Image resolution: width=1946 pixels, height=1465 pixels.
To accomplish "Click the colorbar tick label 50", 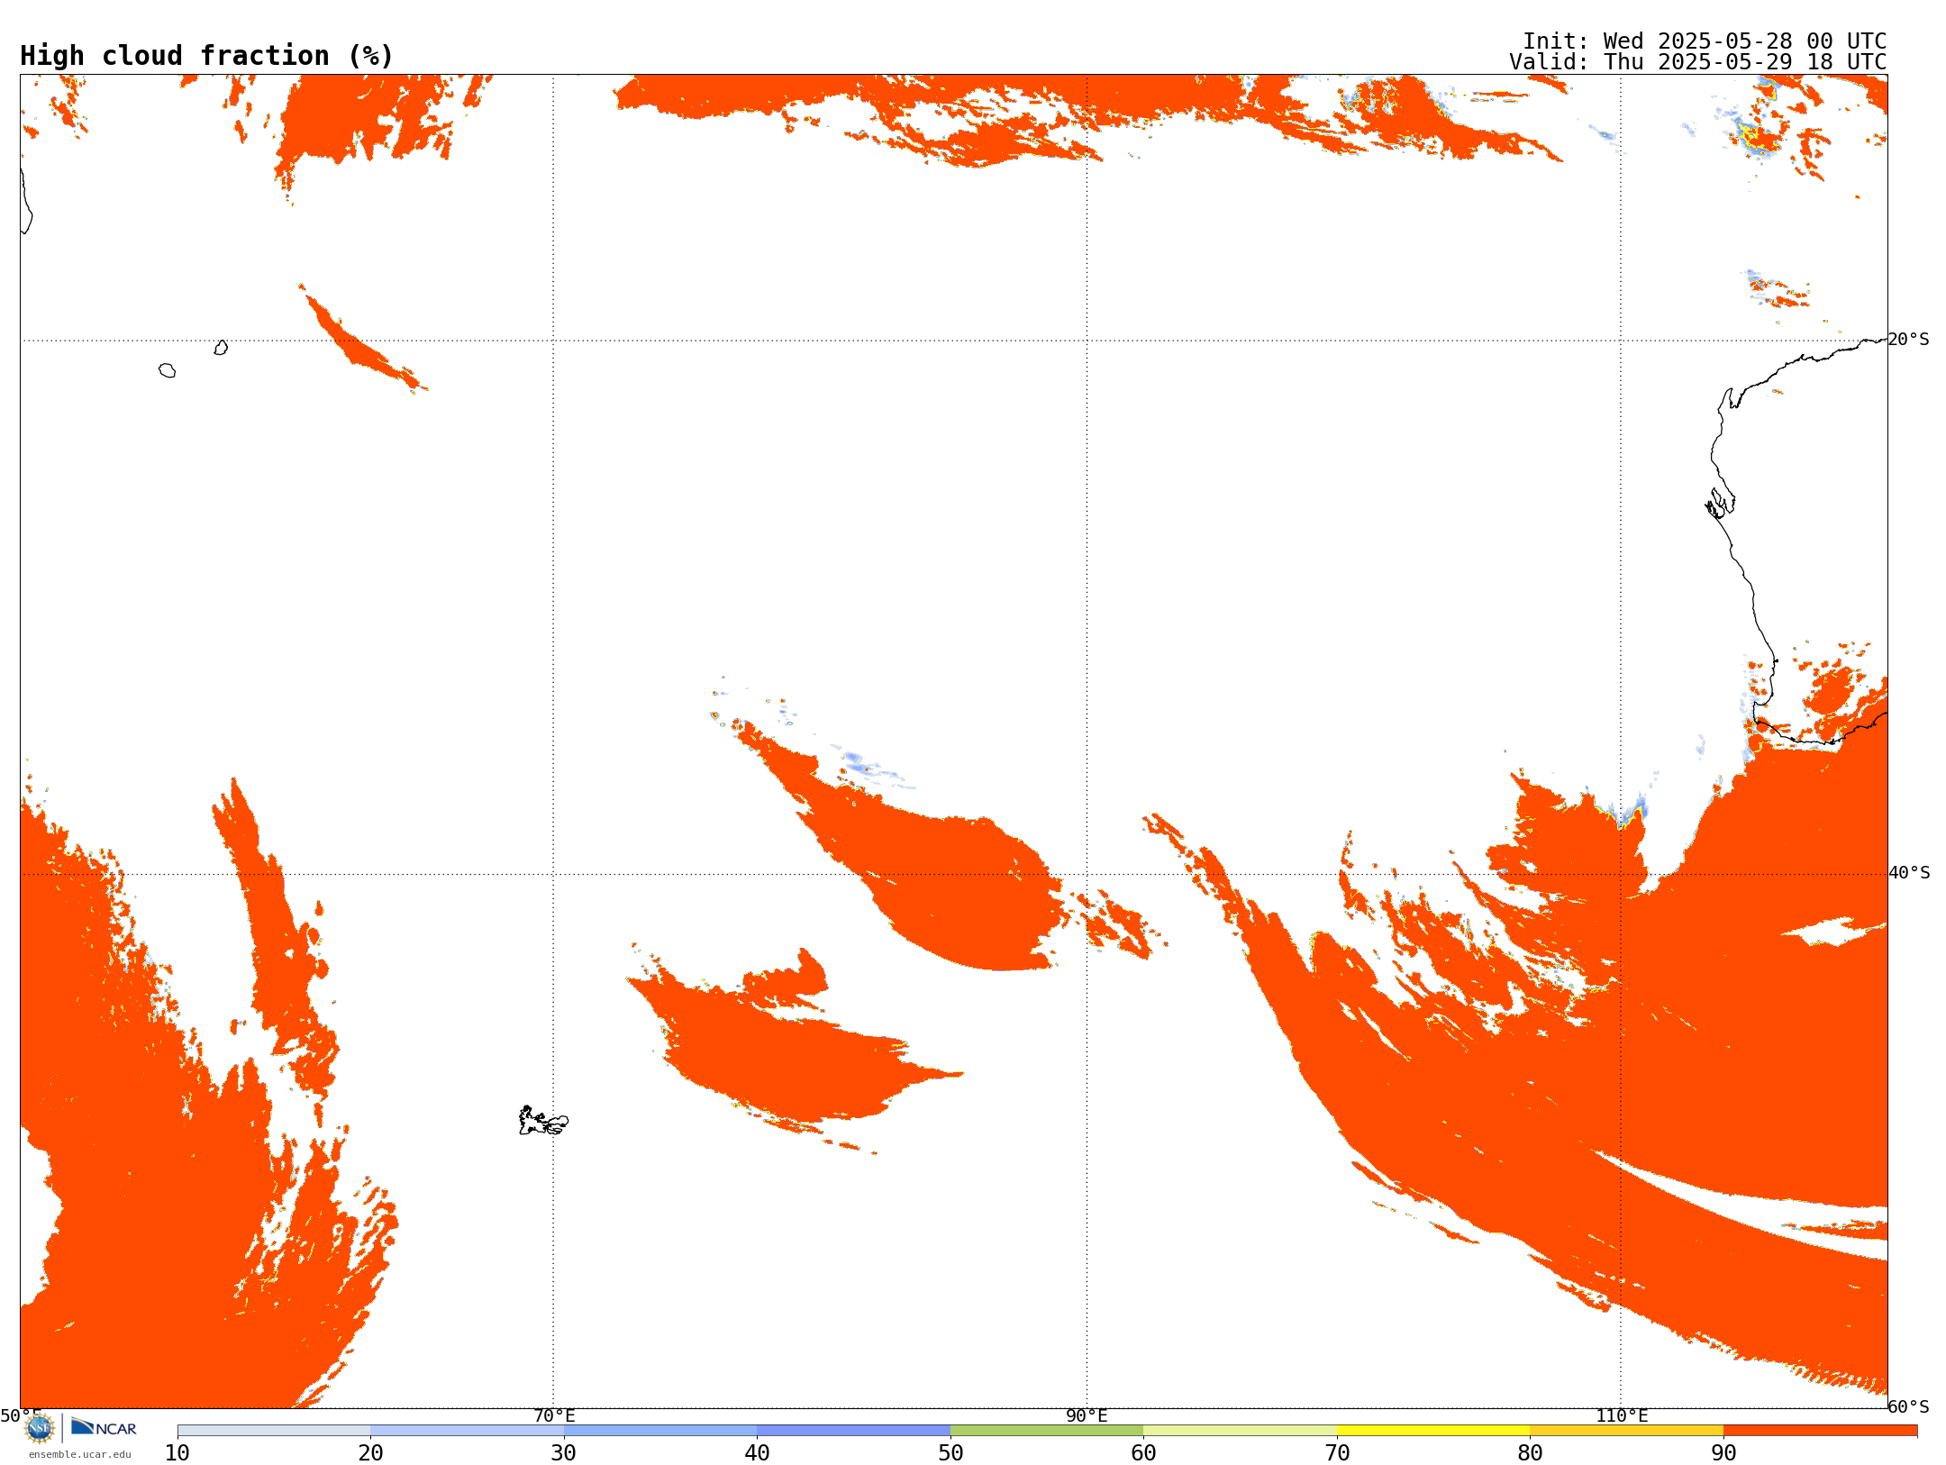I will coord(950,1453).
